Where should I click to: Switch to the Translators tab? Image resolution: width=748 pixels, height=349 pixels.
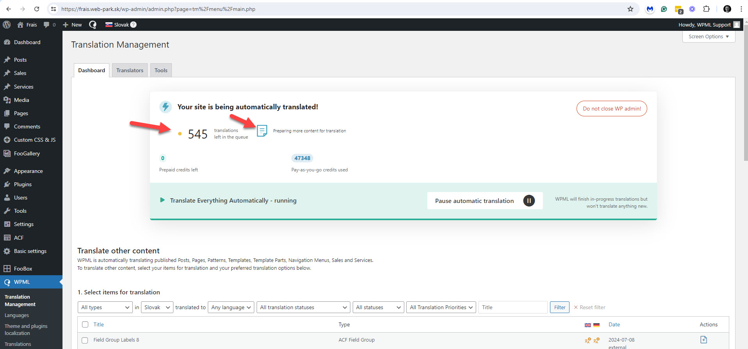click(130, 70)
